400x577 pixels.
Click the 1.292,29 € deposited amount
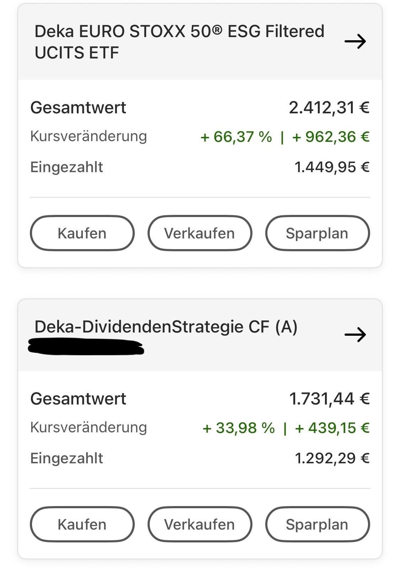tap(332, 458)
